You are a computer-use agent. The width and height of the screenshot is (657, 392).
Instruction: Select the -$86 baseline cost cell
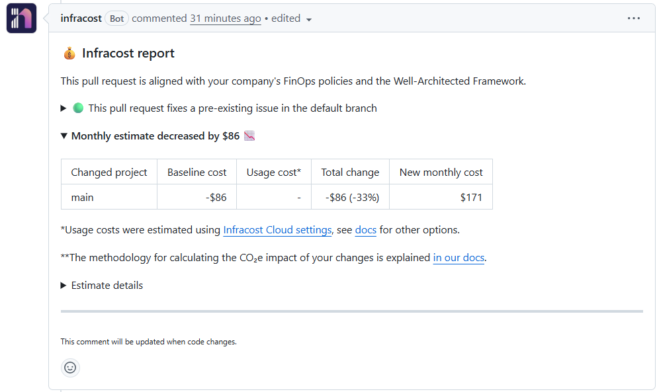(x=197, y=197)
